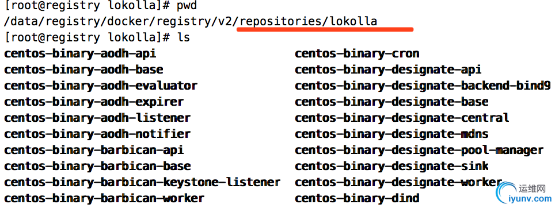
Task: Click centos-binary-barbican-base directory name
Action: pos(97,166)
